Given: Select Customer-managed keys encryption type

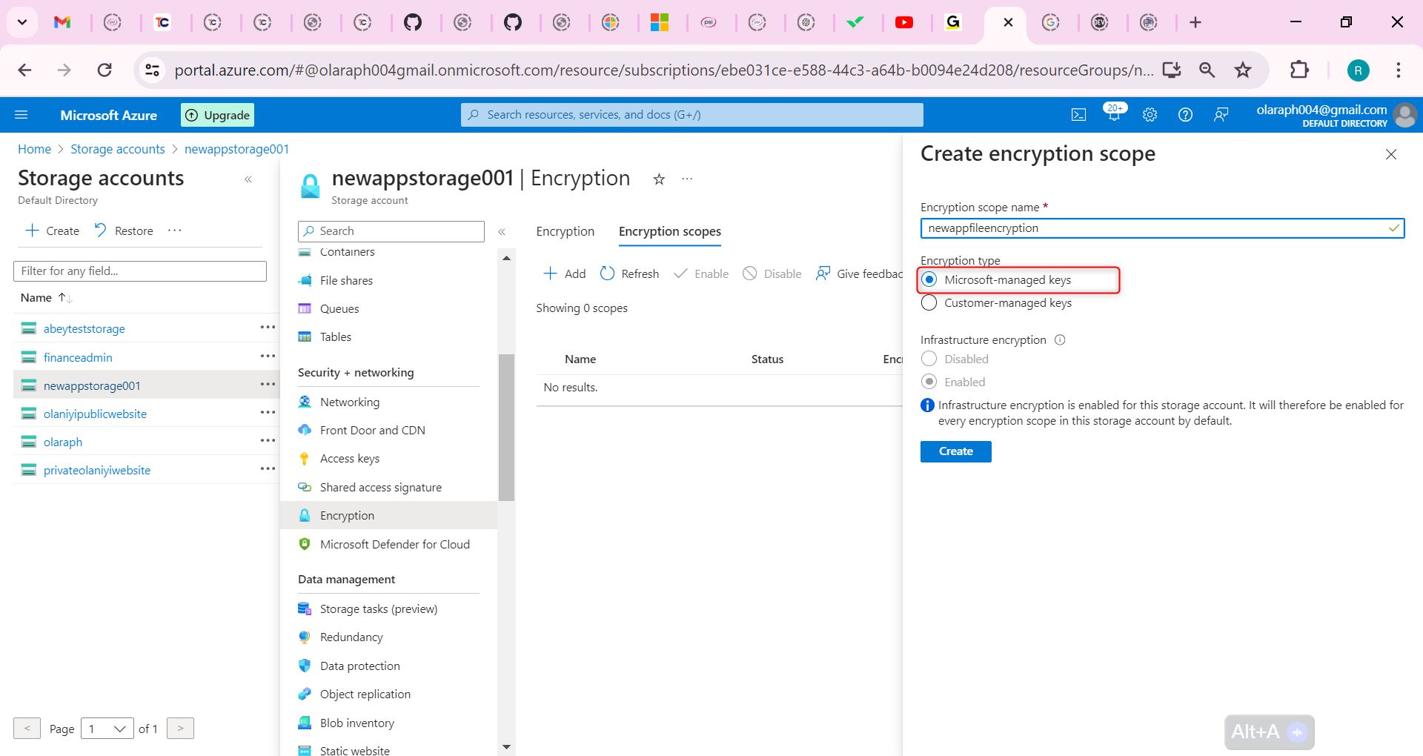Looking at the screenshot, I should coord(930,302).
